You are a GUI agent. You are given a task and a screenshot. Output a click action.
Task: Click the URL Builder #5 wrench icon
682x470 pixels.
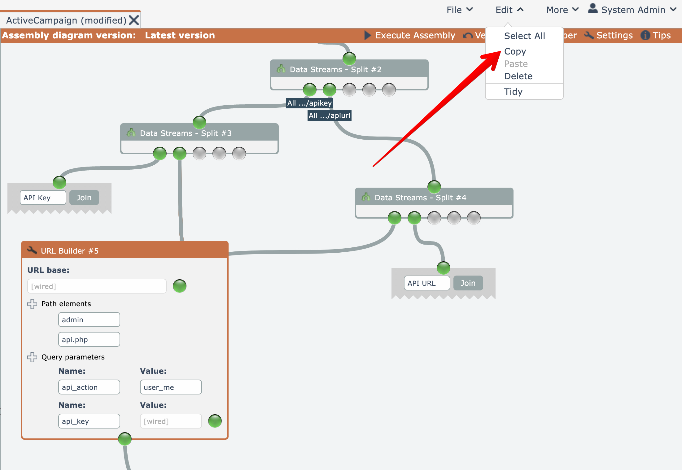[32, 250]
